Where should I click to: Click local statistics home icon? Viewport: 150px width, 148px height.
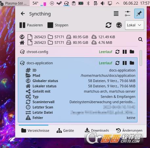pos(22,43)
